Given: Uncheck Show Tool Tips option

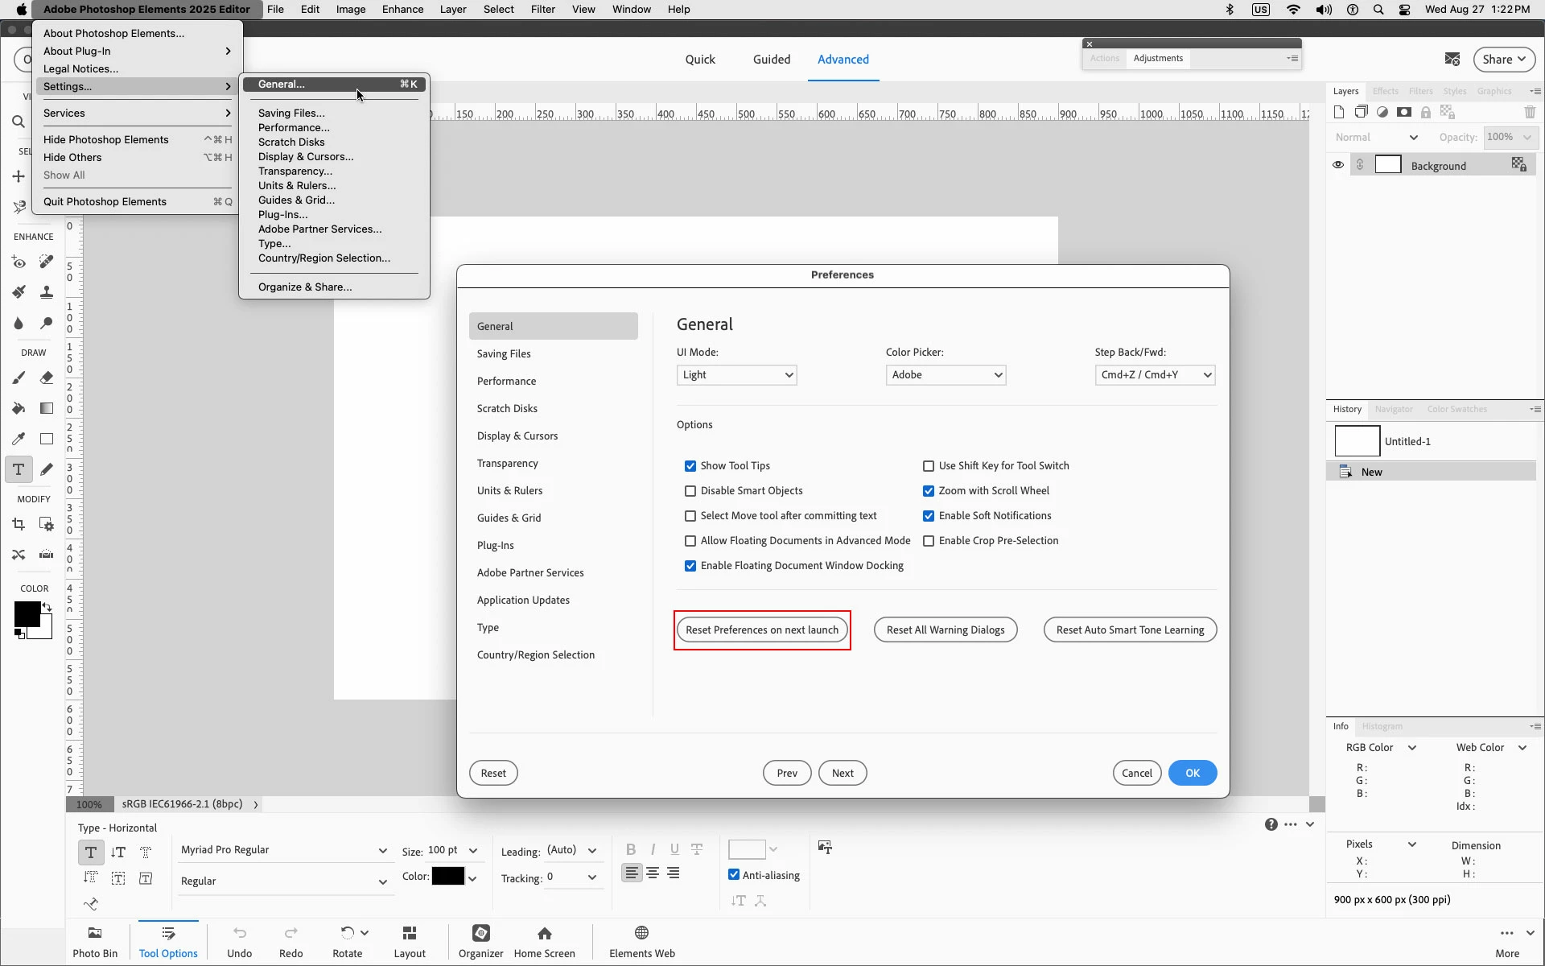Looking at the screenshot, I should click(690, 466).
